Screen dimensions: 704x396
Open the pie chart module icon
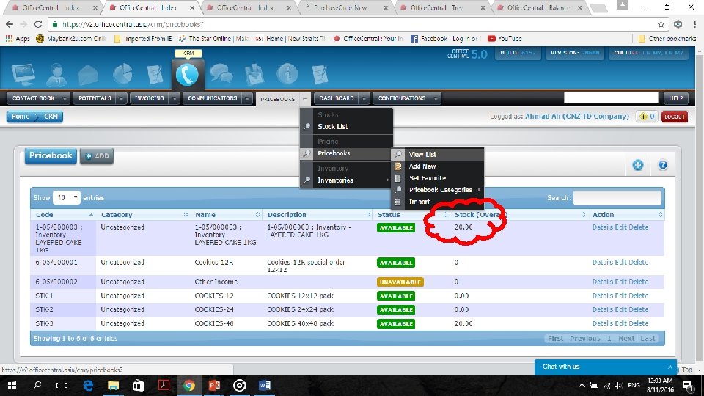click(122, 74)
